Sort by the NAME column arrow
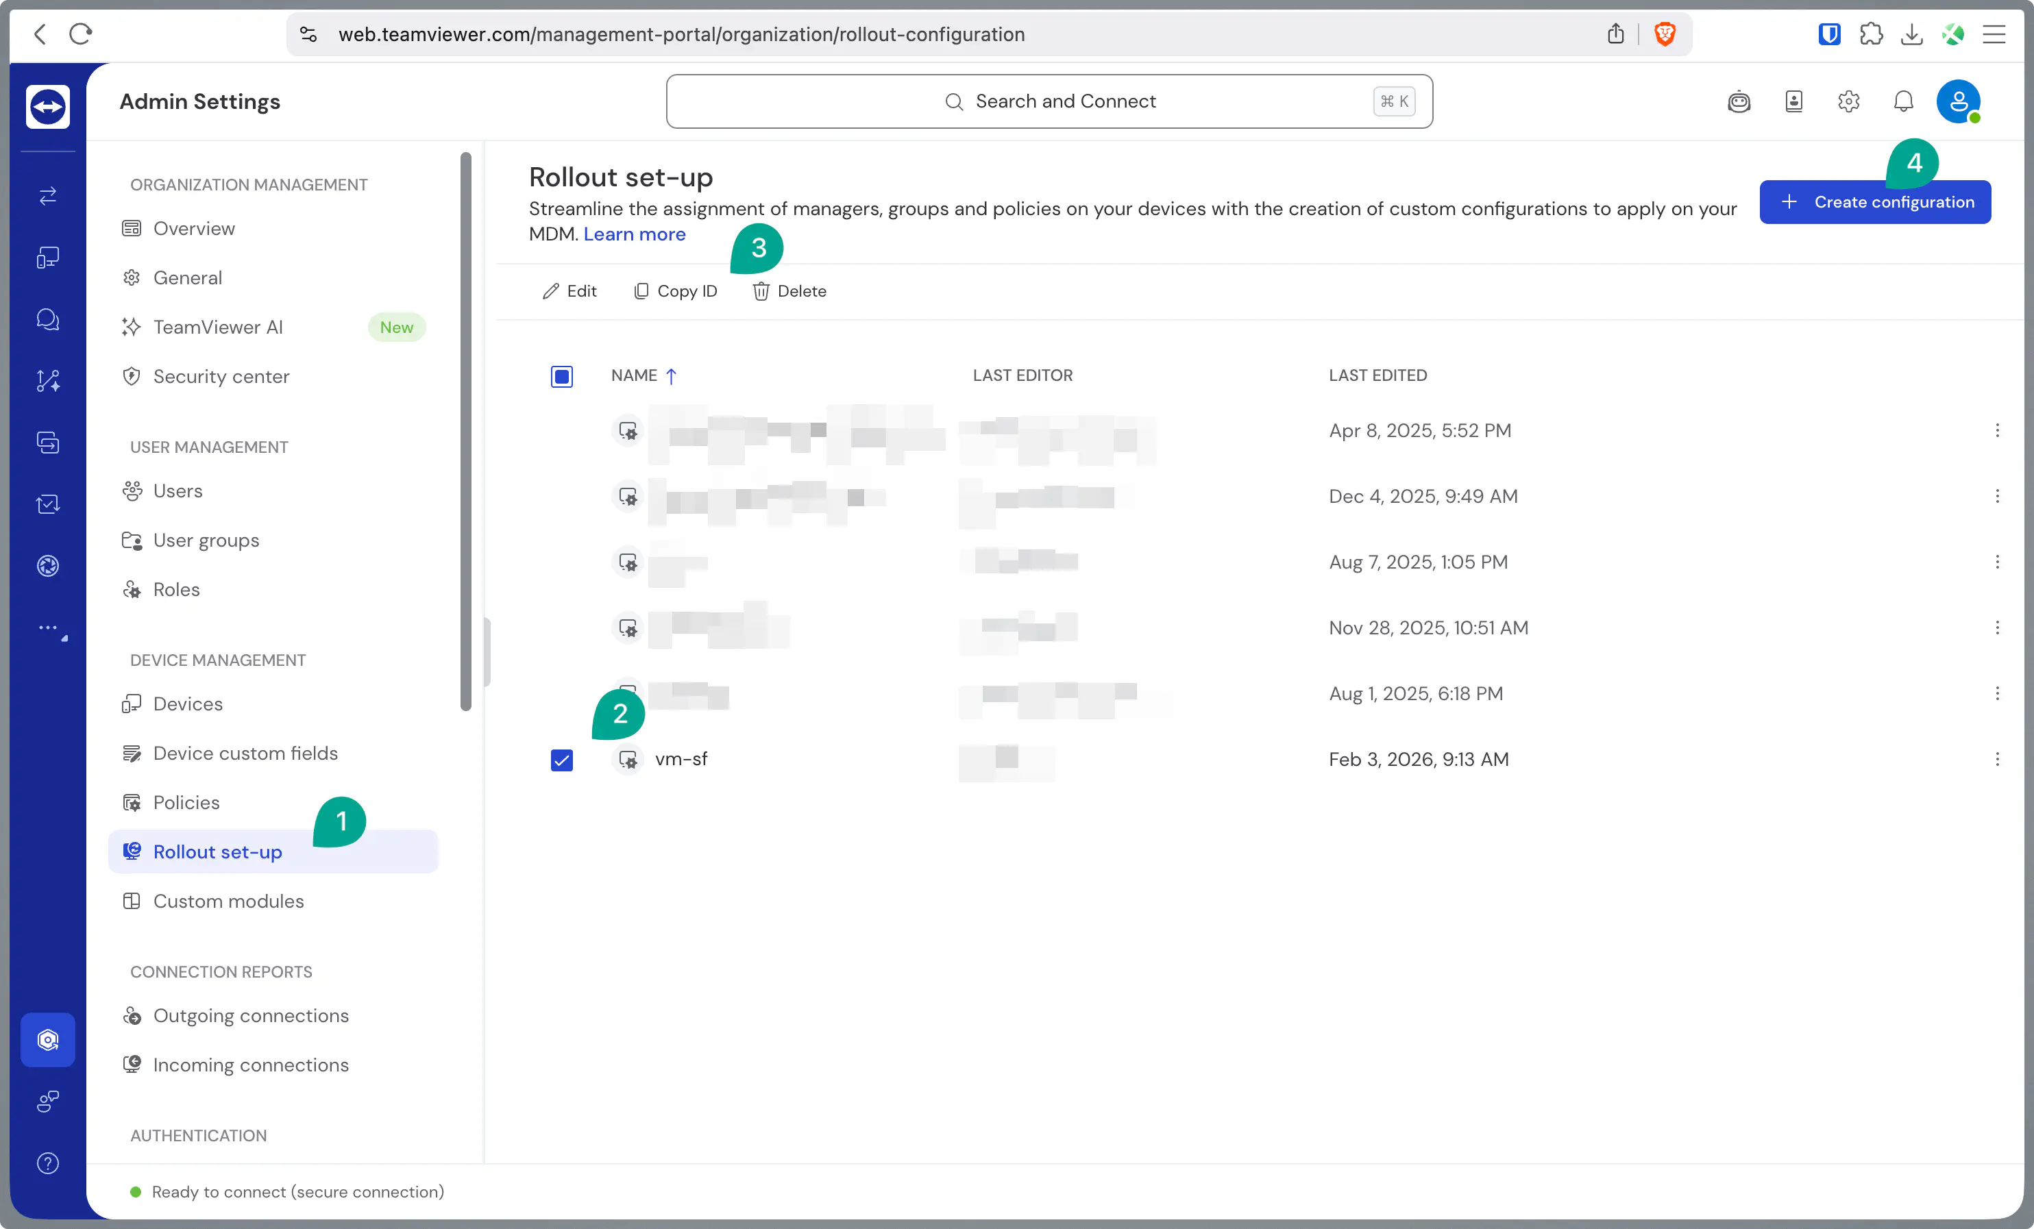The image size is (2034, 1229). click(671, 376)
